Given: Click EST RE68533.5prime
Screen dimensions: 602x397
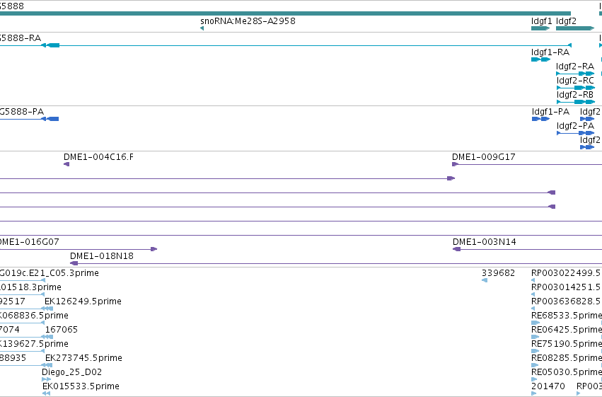Looking at the screenshot, I should pos(567,316).
